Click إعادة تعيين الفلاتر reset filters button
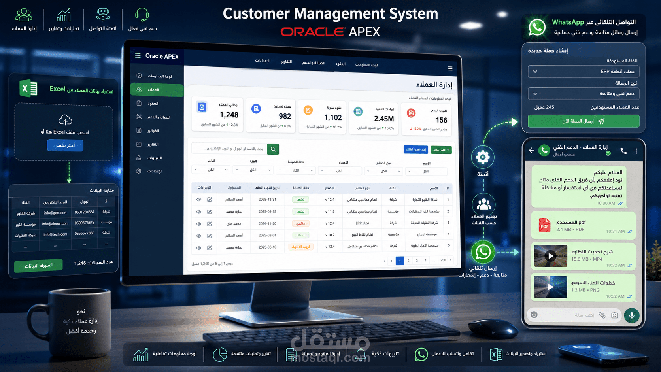661x372 pixels. 416,149
